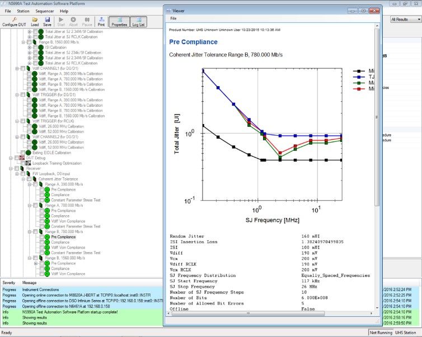Select Vdiff Vcm Compliance under Range B, 780.000 Mb/s

coord(68,248)
